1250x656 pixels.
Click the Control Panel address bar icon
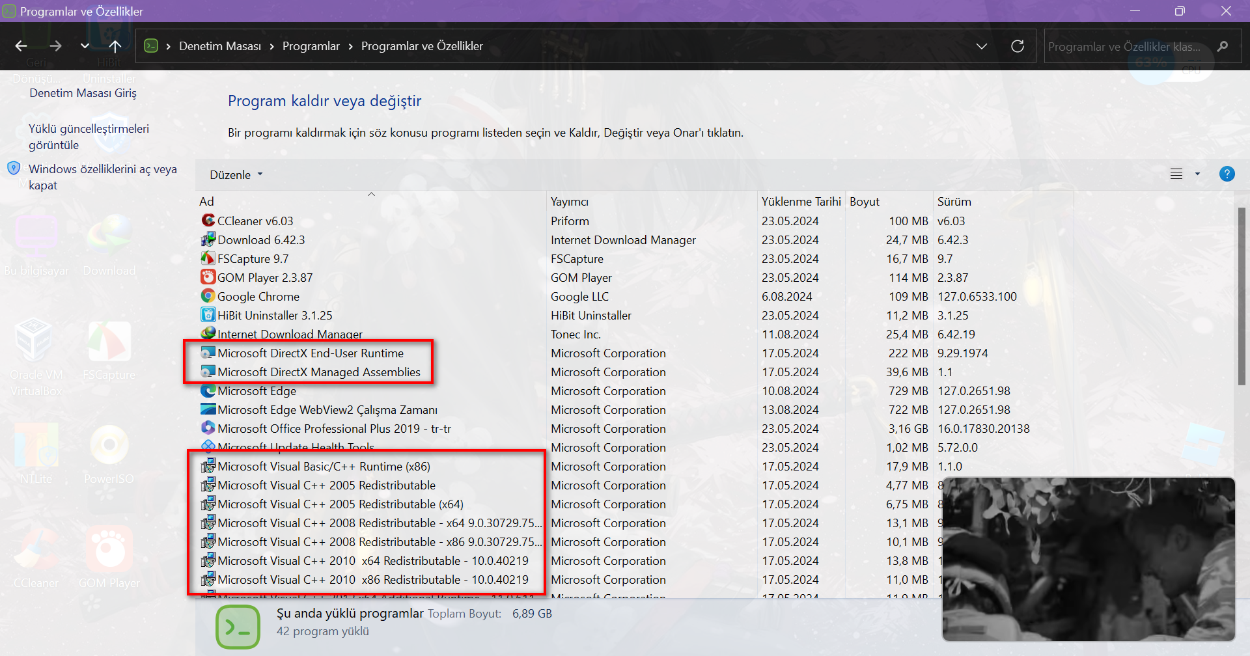(x=151, y=46)
